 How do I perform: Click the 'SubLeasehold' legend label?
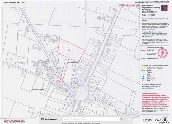(153, 59)
